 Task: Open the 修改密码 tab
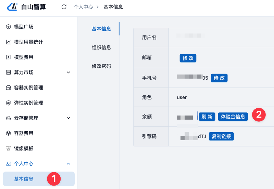coord(101,66)
